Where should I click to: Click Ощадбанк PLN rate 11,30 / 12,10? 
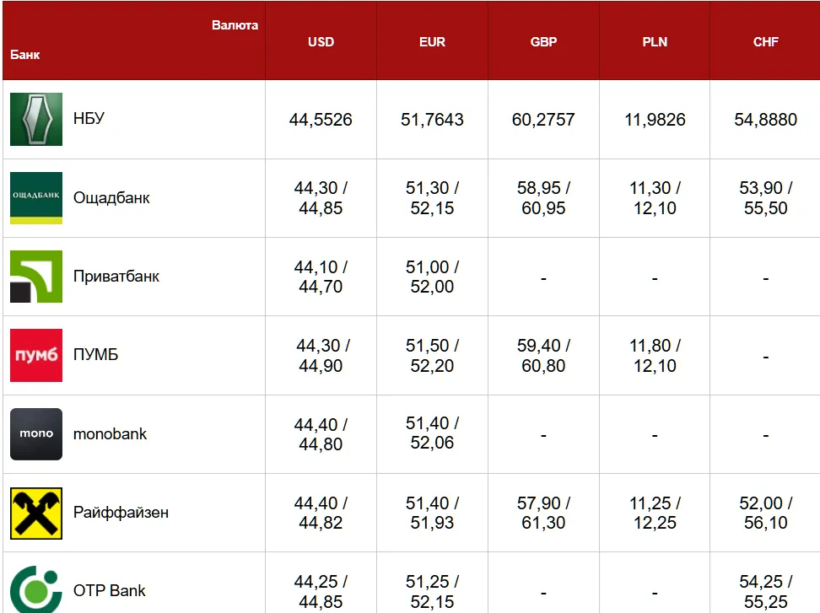pyautogui.click(x=655, y=198)
